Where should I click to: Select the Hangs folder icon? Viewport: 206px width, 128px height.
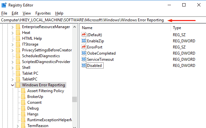click(x=23, y=114)
